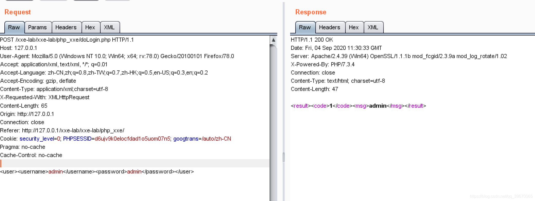Click the POST doLogin.php request line
Viewport: 535px width, 201px height.
(67, 40)
